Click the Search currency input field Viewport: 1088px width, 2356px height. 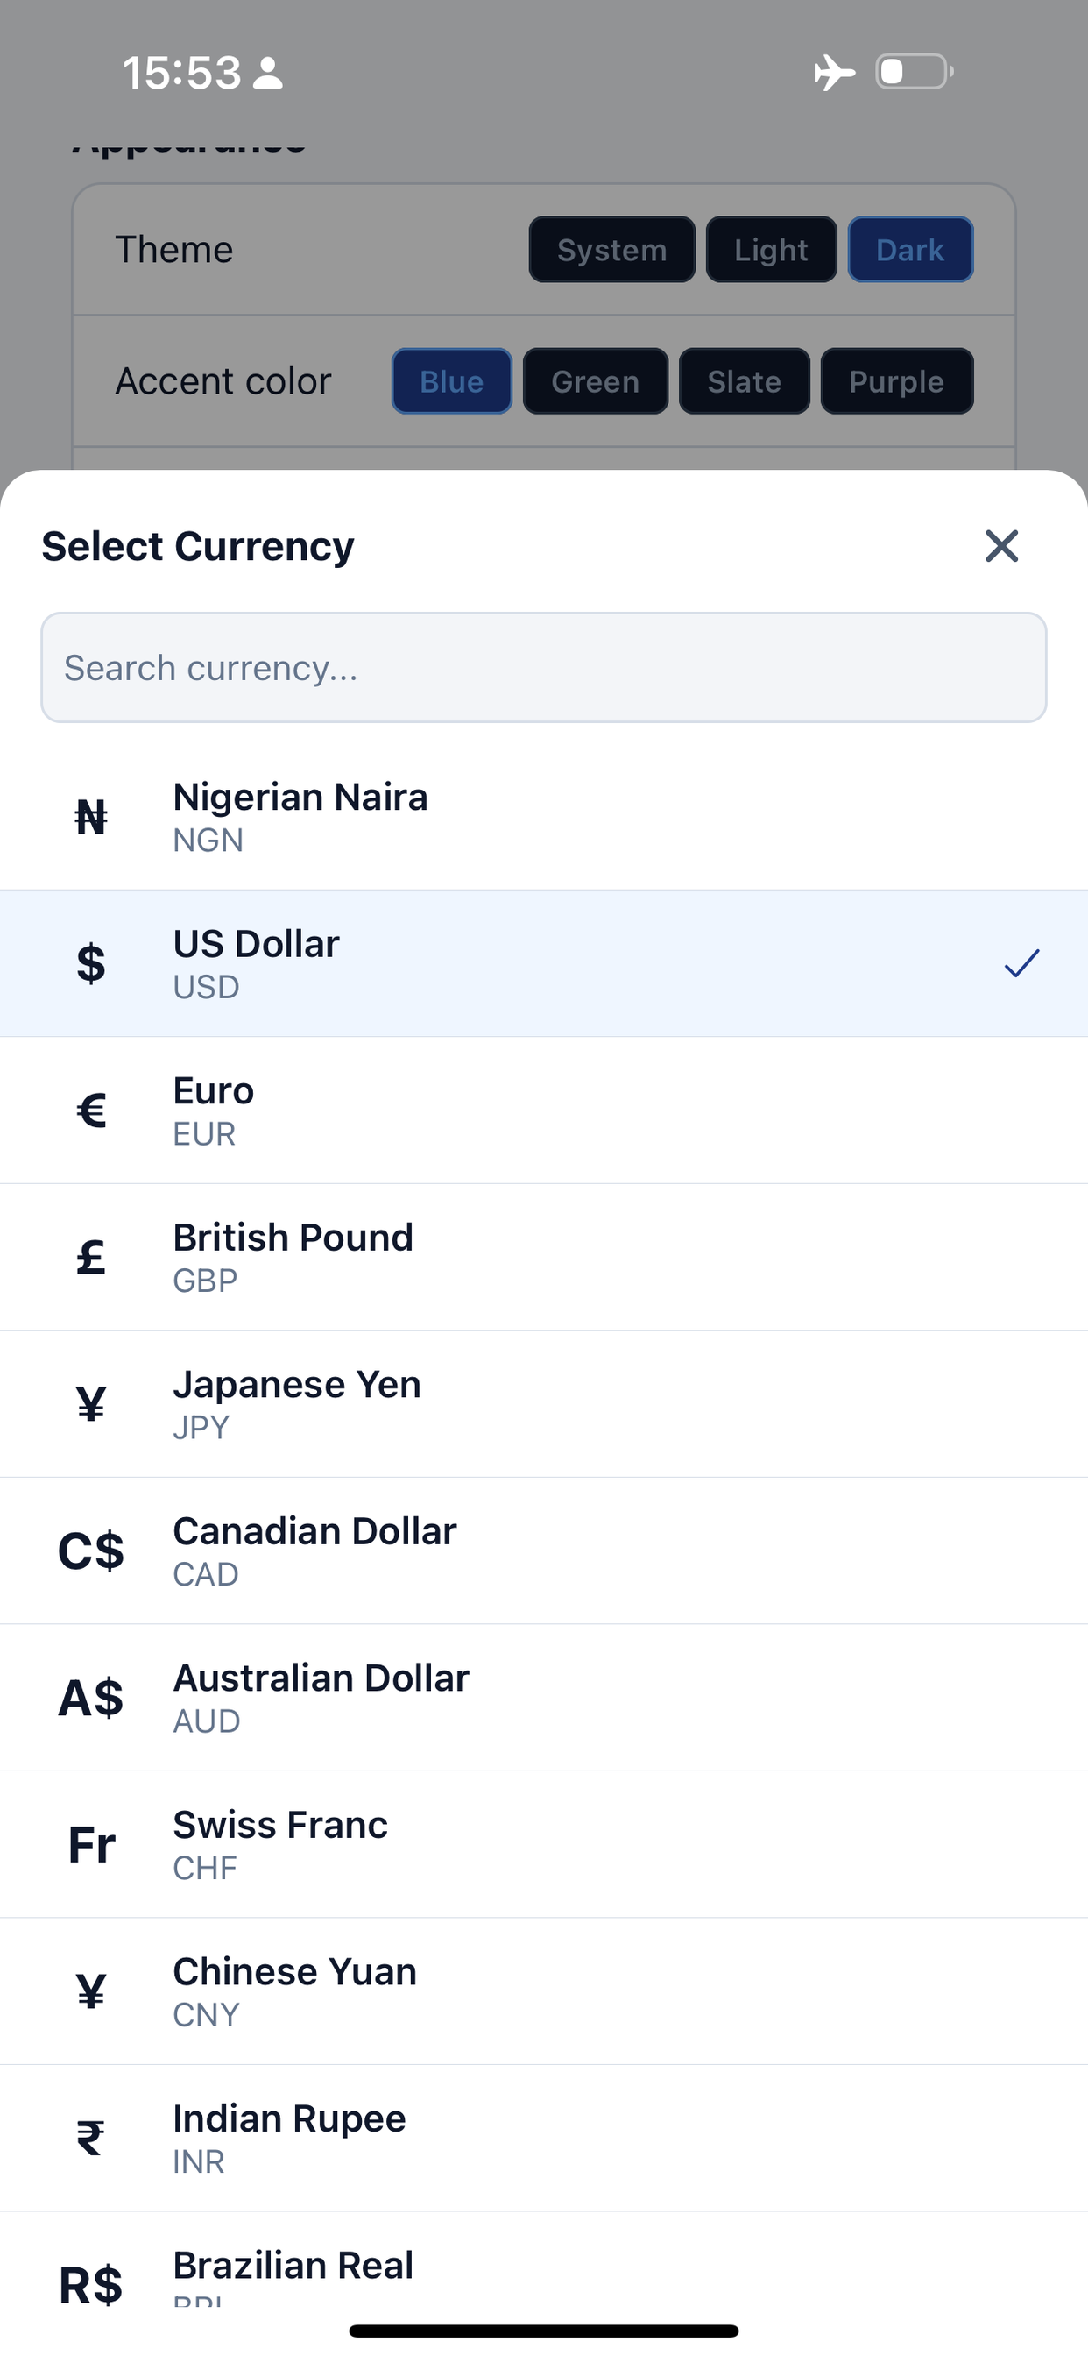544,668
